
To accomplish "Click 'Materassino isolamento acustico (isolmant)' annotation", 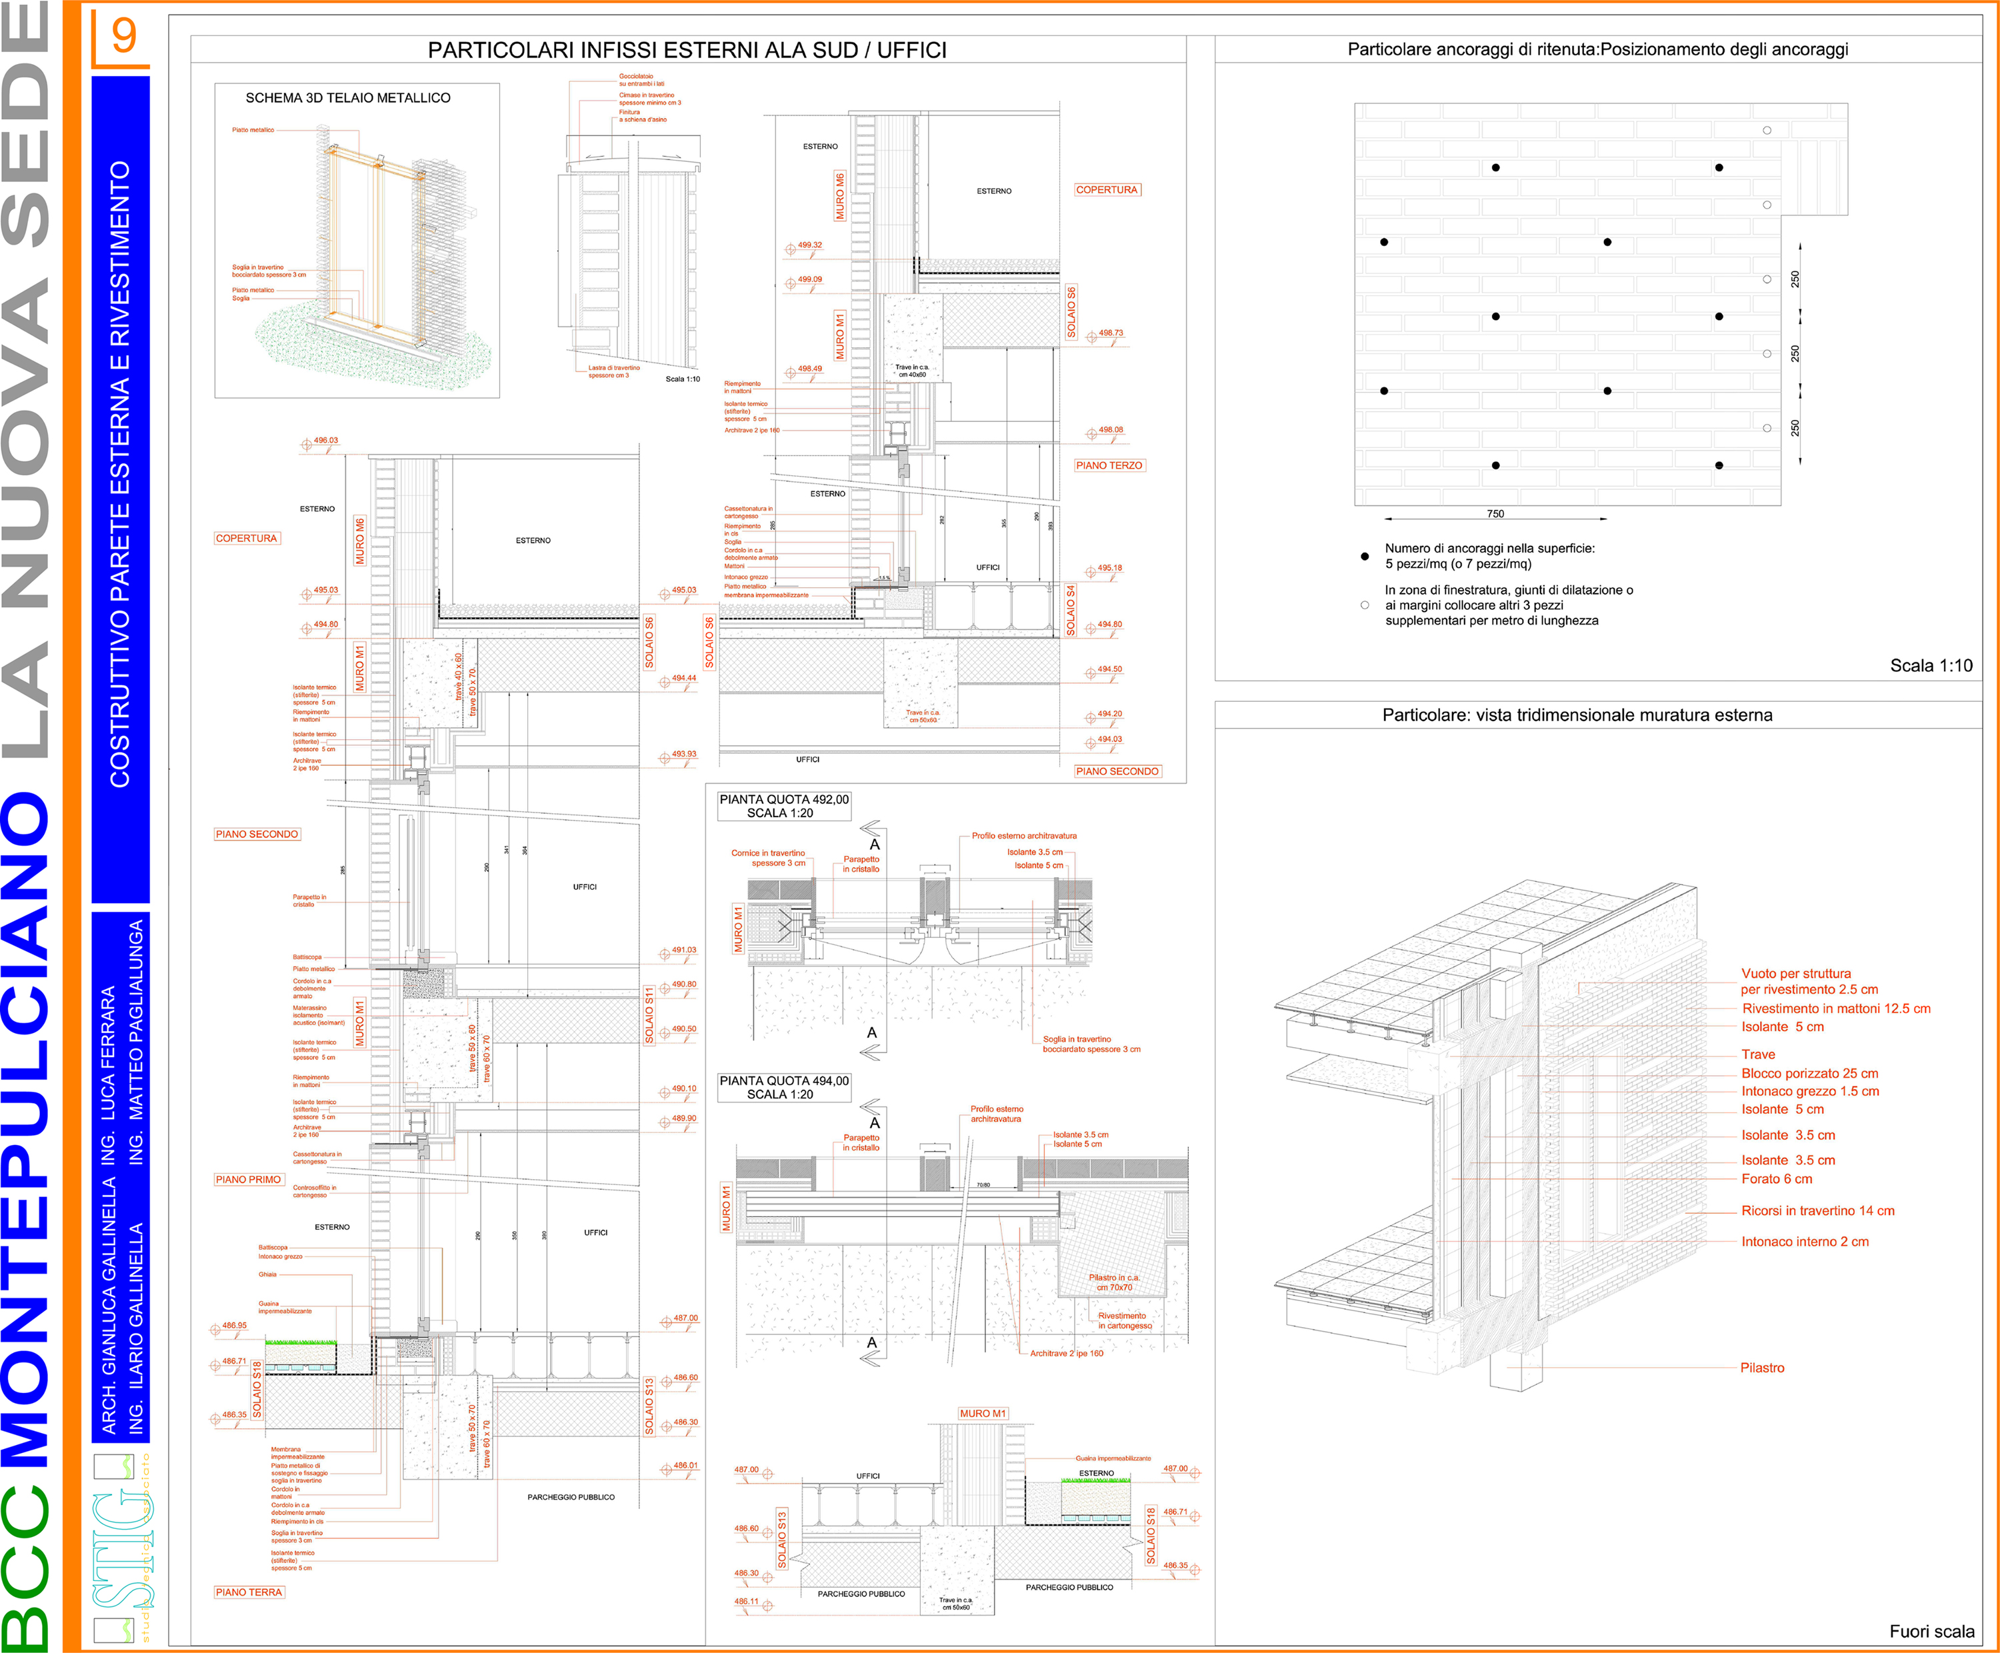I will pyautogui.click(x=319, y=1015).
